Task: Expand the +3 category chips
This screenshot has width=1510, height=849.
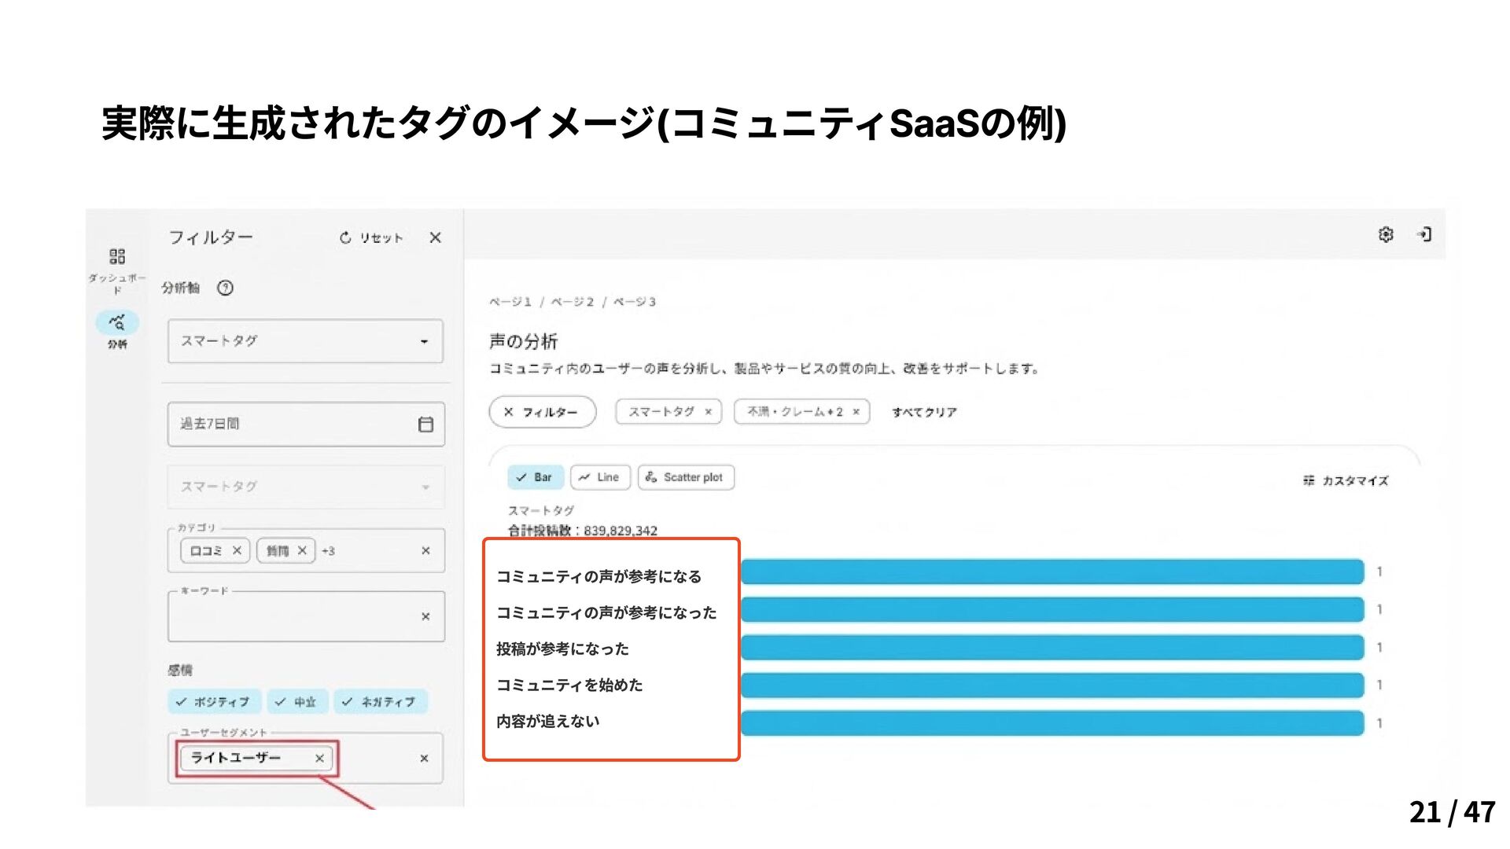Action: click(x=329, y=551)
